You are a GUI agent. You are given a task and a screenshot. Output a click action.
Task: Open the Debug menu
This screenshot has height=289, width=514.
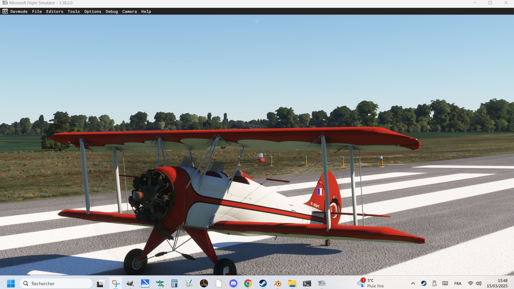pos(112,12)
